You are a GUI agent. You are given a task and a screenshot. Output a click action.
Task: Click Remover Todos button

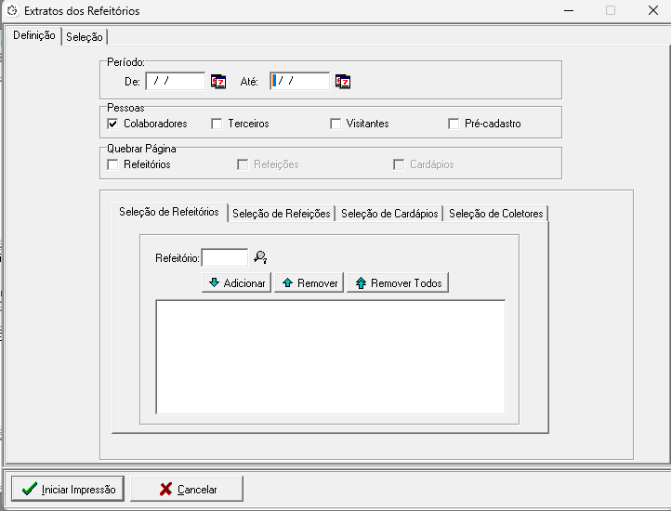pos(398,282)
